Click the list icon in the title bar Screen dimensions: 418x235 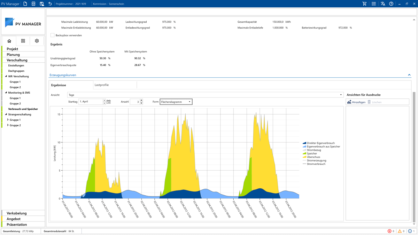click(374, 3)
